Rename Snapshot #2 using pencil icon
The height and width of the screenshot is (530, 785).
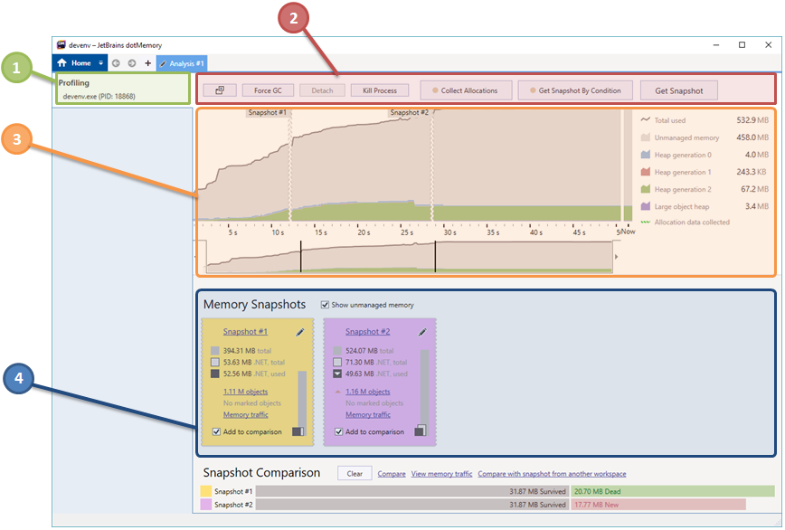(422, 332)
